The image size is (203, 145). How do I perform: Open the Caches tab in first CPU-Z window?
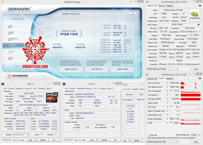click(x=12, y=88)
